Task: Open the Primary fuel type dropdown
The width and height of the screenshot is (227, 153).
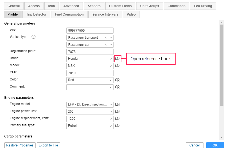Action: (110, 126)
